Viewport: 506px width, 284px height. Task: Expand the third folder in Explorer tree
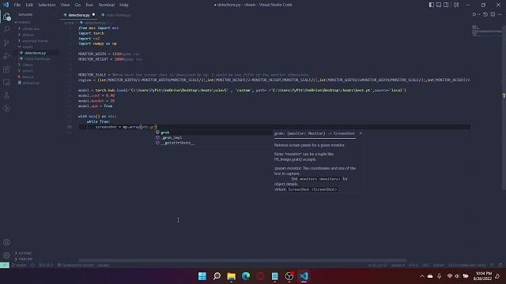click(35, 41)
